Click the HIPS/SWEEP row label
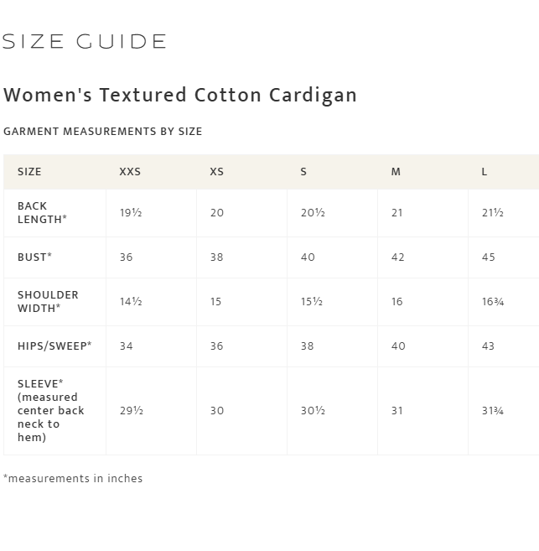Image resolution: width=539 pixels, height=551 pixels. pos(54,346)
